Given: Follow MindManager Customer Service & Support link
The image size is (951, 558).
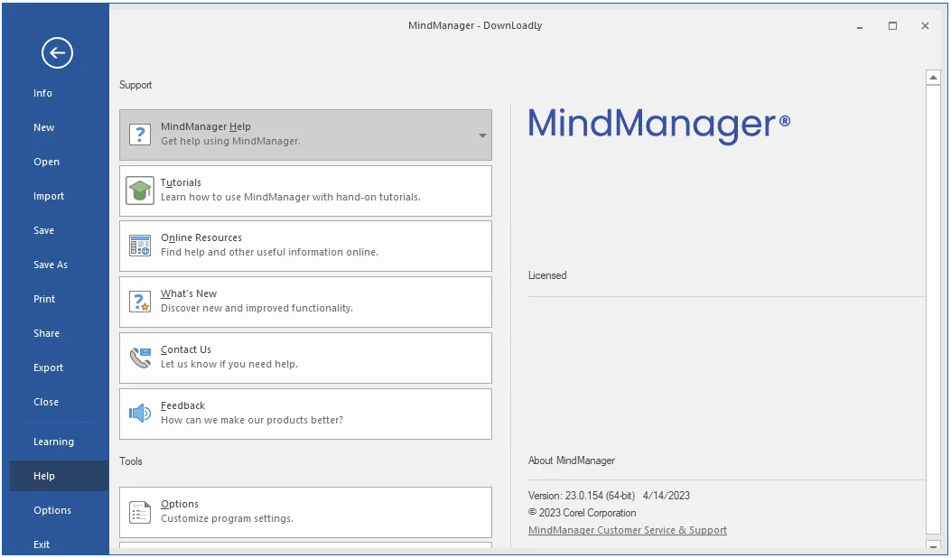Looking at the screenshot, I should click(627, 529).
